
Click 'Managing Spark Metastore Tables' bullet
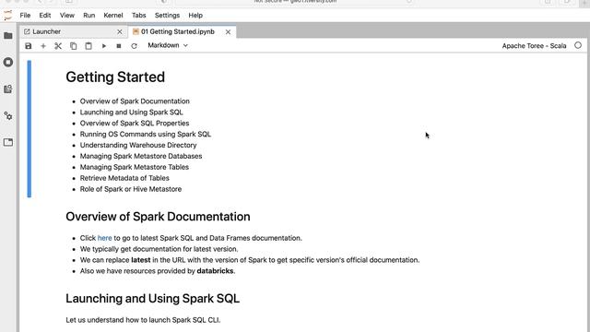[x=135, y=167]
